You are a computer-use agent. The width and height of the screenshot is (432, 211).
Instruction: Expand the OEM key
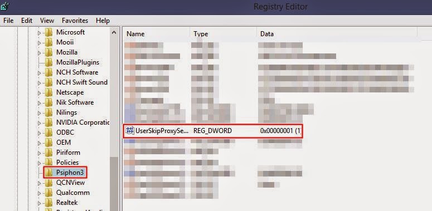39,143
